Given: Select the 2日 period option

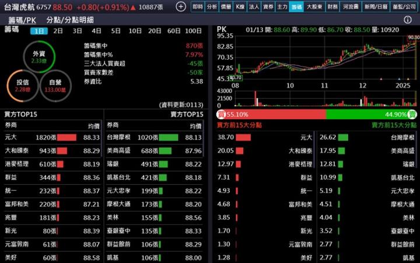Looking at the screenshot, I should coord(58,31).
